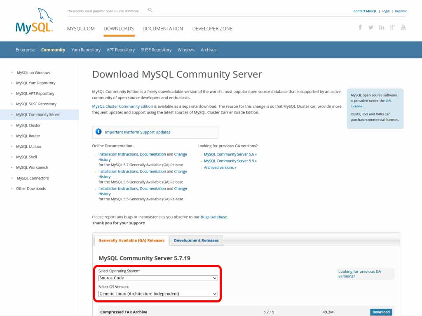Open Windows in the blue bar
422x316 pixels.
[x=186, y=50]
